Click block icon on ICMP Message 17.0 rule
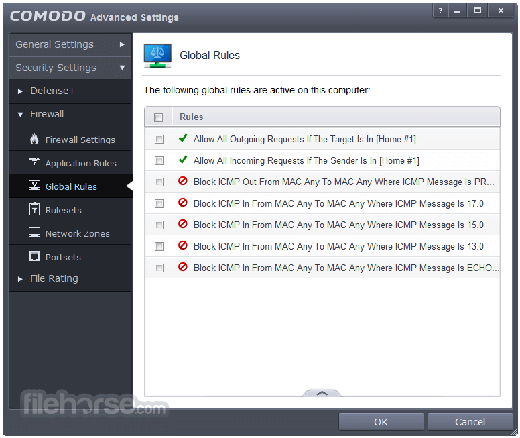 183,202
